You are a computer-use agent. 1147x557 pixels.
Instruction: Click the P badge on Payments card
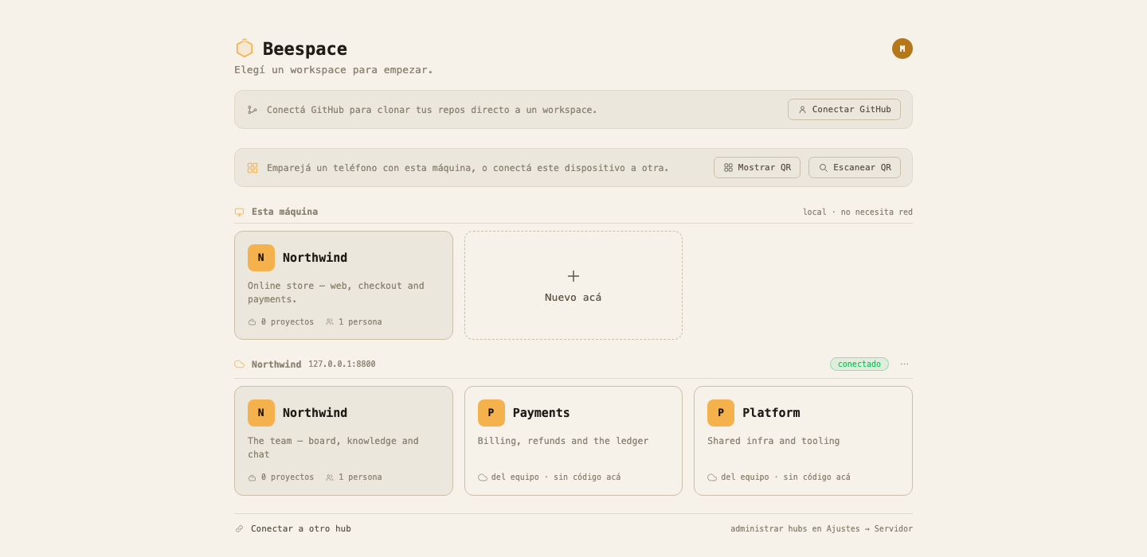pos(491,413)
